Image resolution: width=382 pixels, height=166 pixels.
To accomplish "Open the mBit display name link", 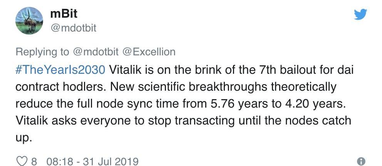I will coord(64,13).
